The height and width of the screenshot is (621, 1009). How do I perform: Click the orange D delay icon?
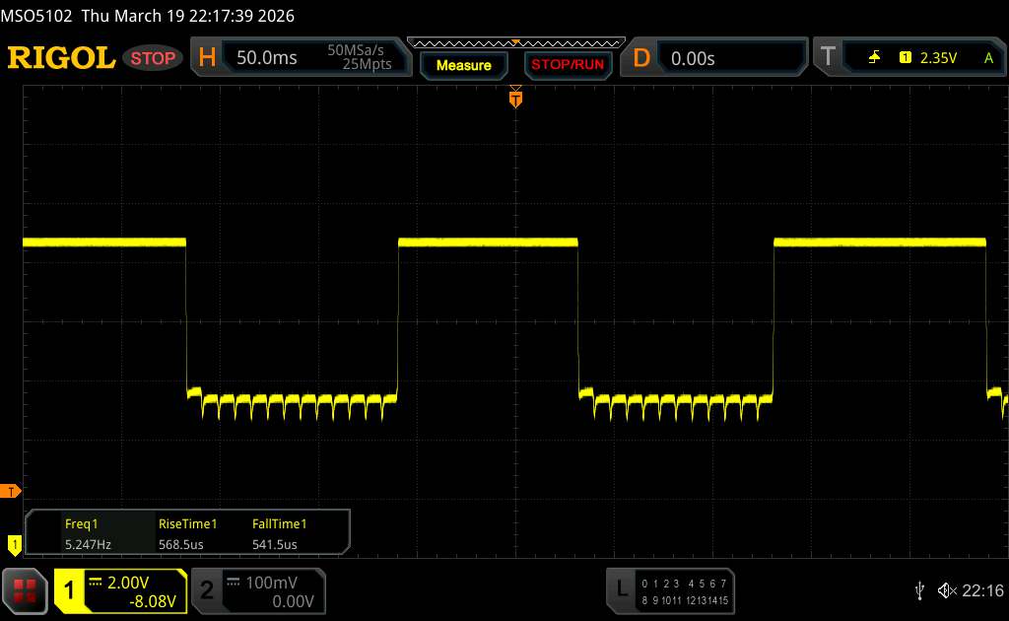point(641,58)
